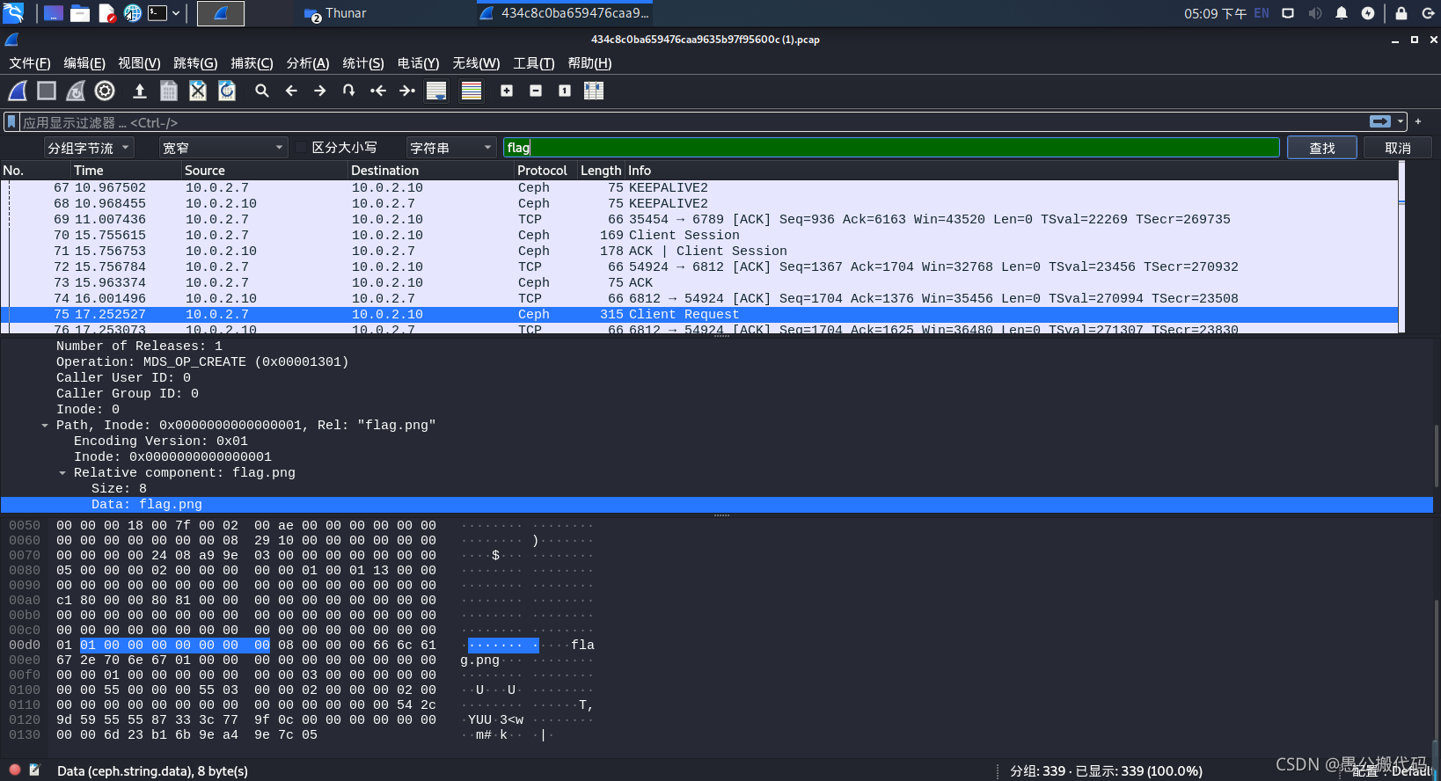
Task: Toggle packet list colorization
Action: (x=472, y=91)
